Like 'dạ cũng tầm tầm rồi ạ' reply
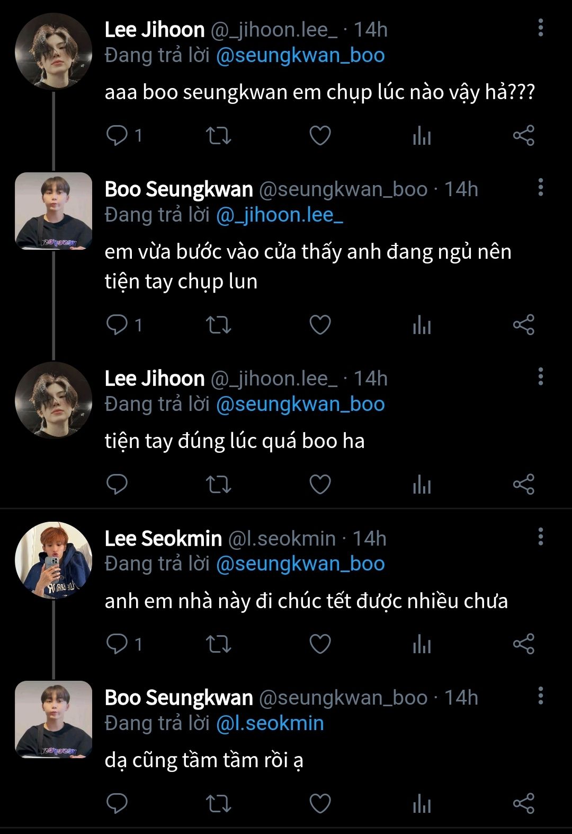 [320, 803]
